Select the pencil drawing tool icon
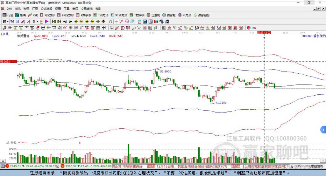Screen dimensions: 326x176 (4, 28)
